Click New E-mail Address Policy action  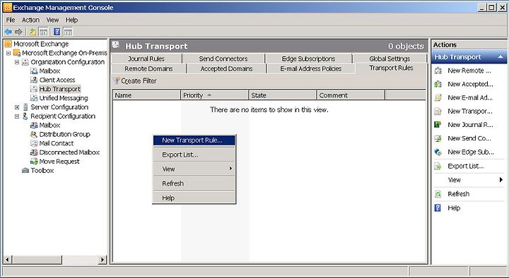tap(469, 97)
